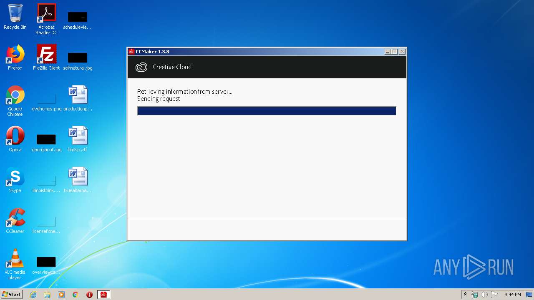534x300 pixels.
Task: Click the CCMaker progress bar
Action: tap(267, 111)
